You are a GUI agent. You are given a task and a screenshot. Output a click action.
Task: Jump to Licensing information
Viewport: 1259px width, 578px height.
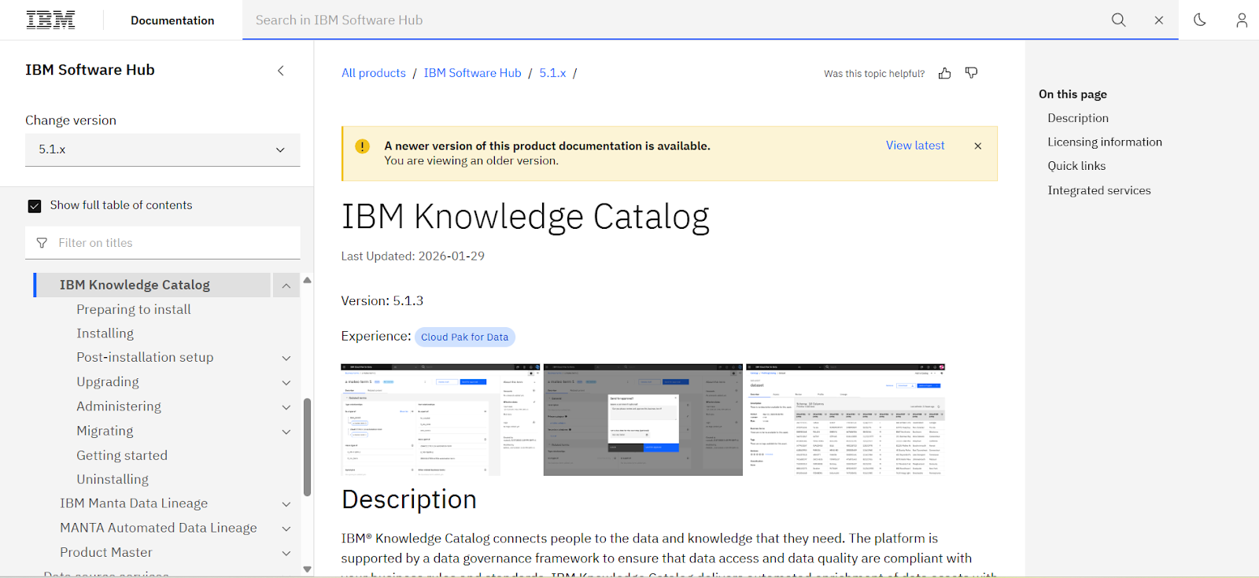(x=1105, y=142)
